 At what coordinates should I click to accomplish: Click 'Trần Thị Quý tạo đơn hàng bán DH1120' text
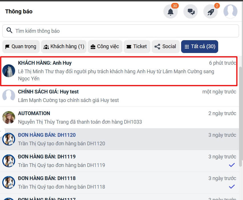[x=62, y=144]
